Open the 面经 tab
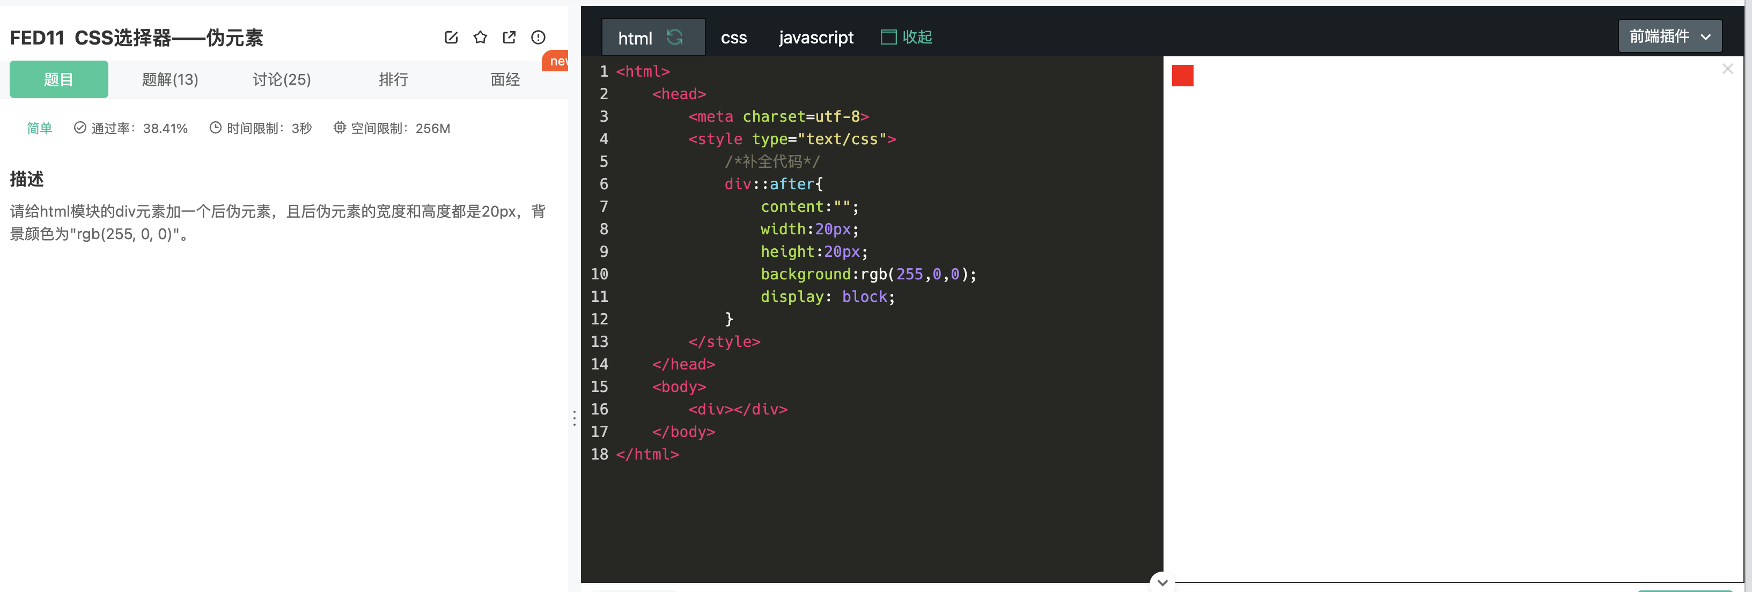This screenshot has height=592, width=1752. coord(505,79)
